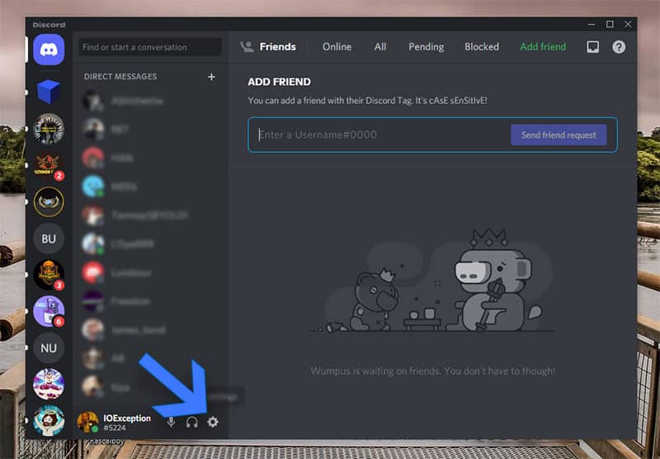Click the green Add friend tab

tap(543, 47)
